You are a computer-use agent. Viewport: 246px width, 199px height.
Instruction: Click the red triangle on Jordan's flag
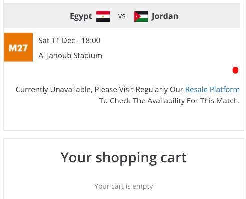[x=137, y=16]
